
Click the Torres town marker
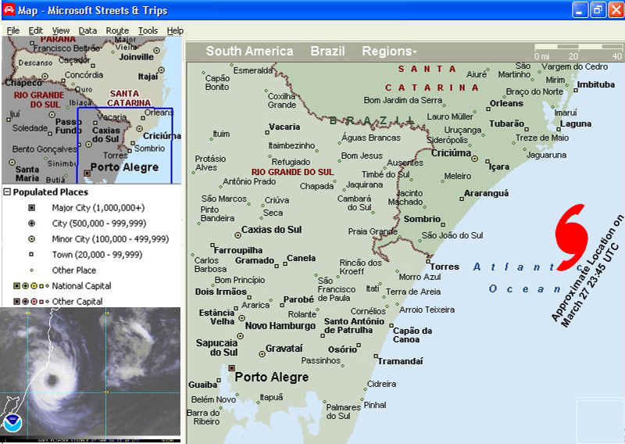point(428,262)
